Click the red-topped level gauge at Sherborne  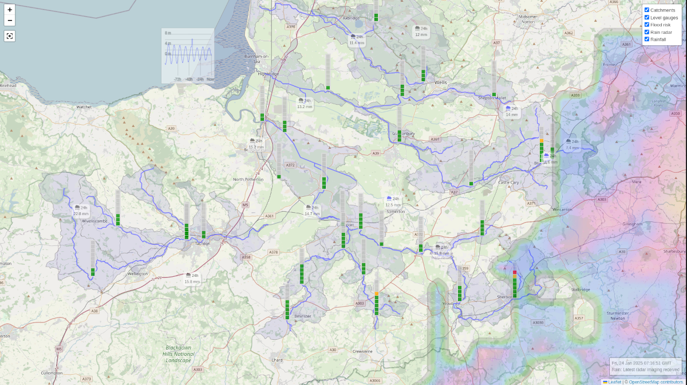point(515,284)
